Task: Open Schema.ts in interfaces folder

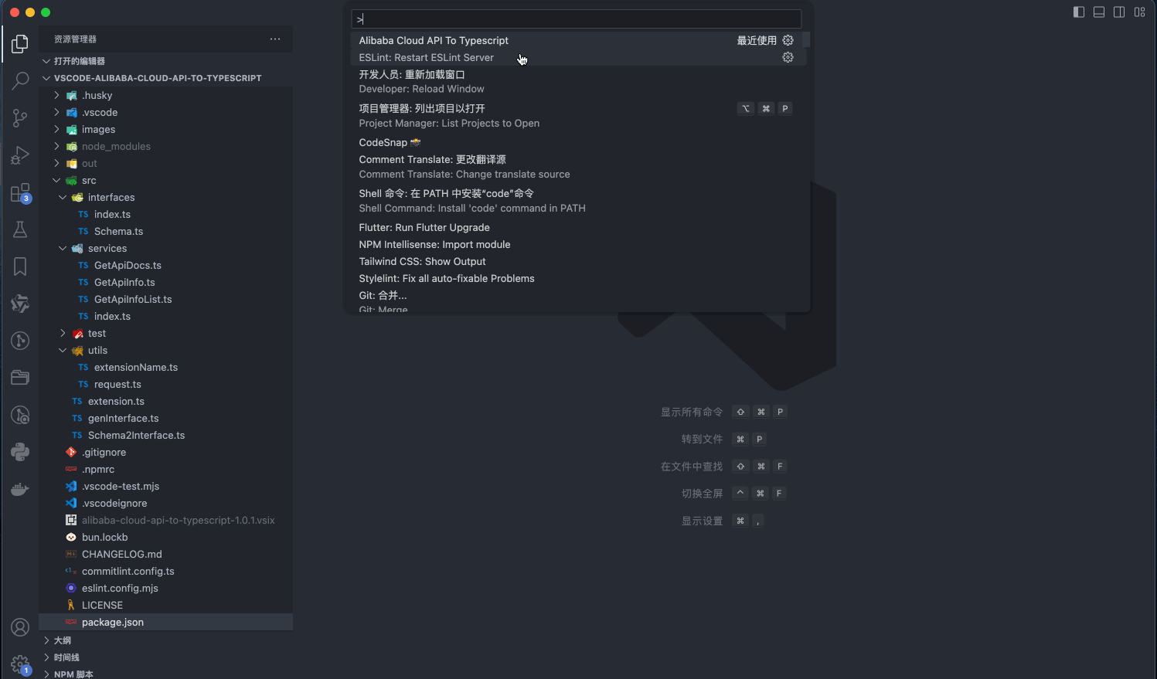Action: [x=165, y=231]
